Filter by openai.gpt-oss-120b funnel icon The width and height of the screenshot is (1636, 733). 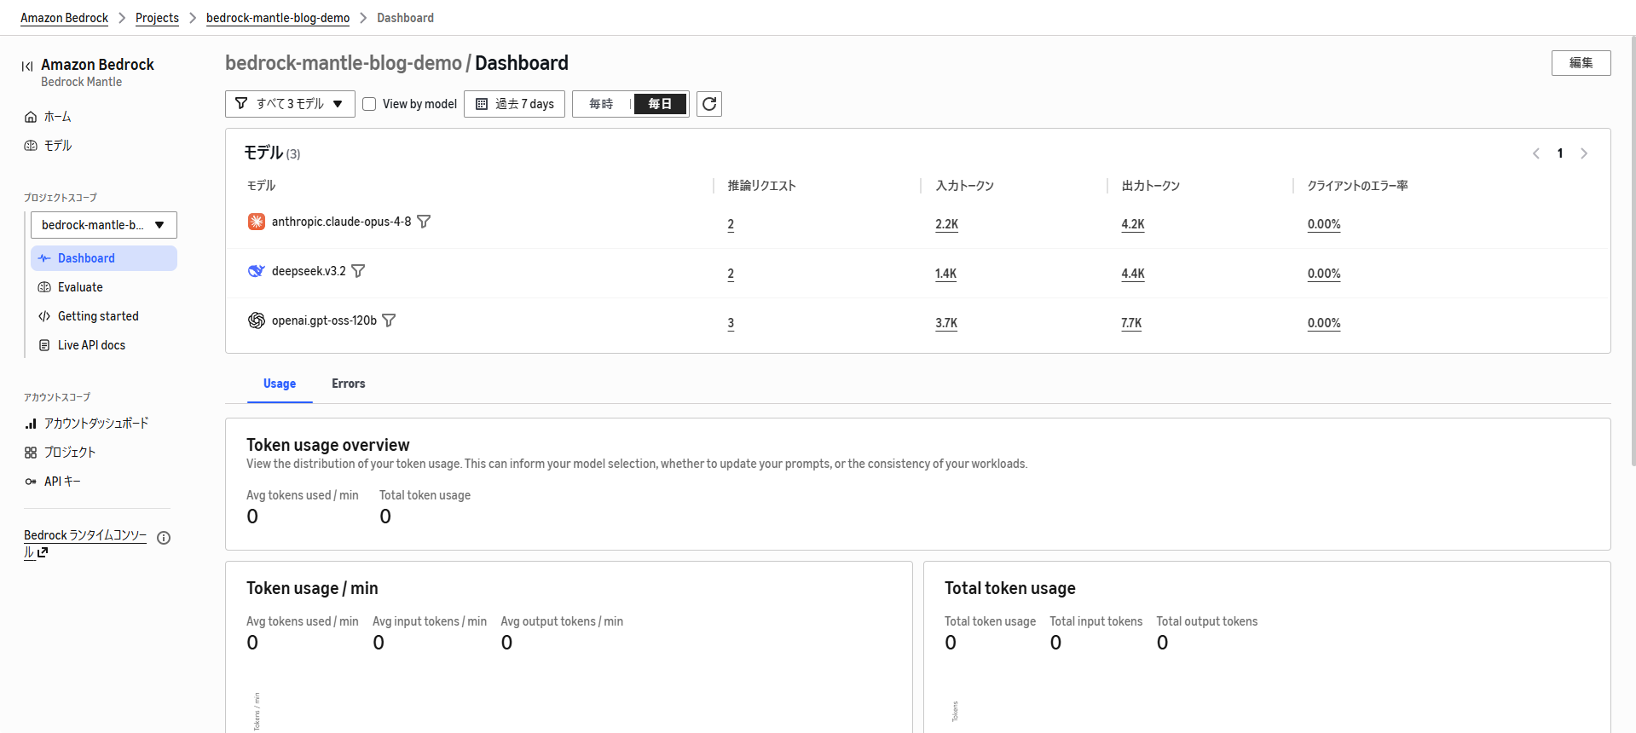click(389, 320)
